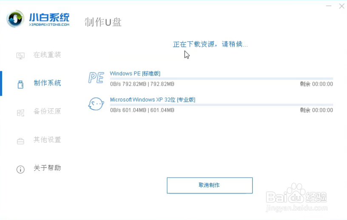Click the 其他设置 toolbox icon

click(20, 141)
